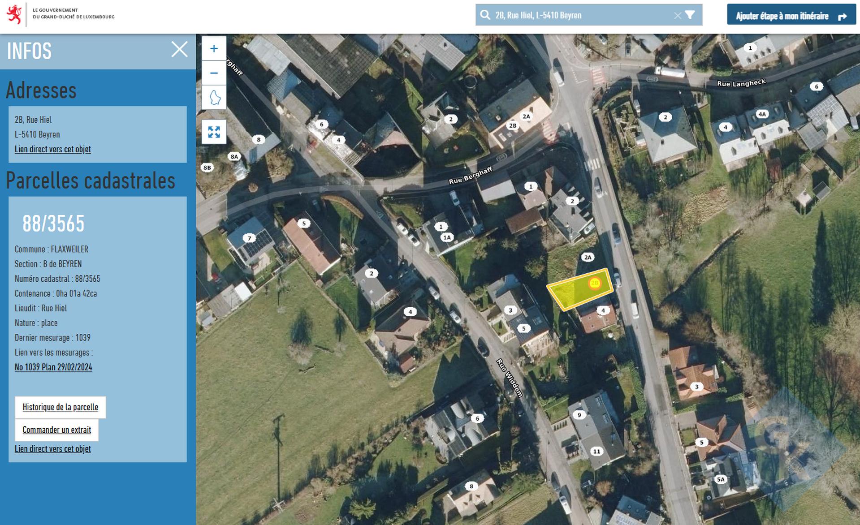This screenshot has height=525, width=860.
Task: Click the magnifier search icon
Action: coord(485,15)
